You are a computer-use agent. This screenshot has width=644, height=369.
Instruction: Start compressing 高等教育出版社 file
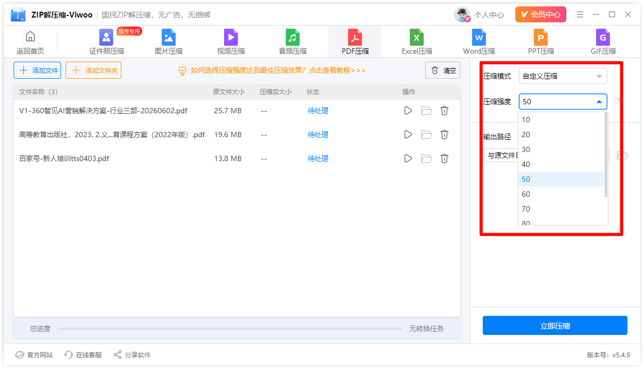(408, 135)
